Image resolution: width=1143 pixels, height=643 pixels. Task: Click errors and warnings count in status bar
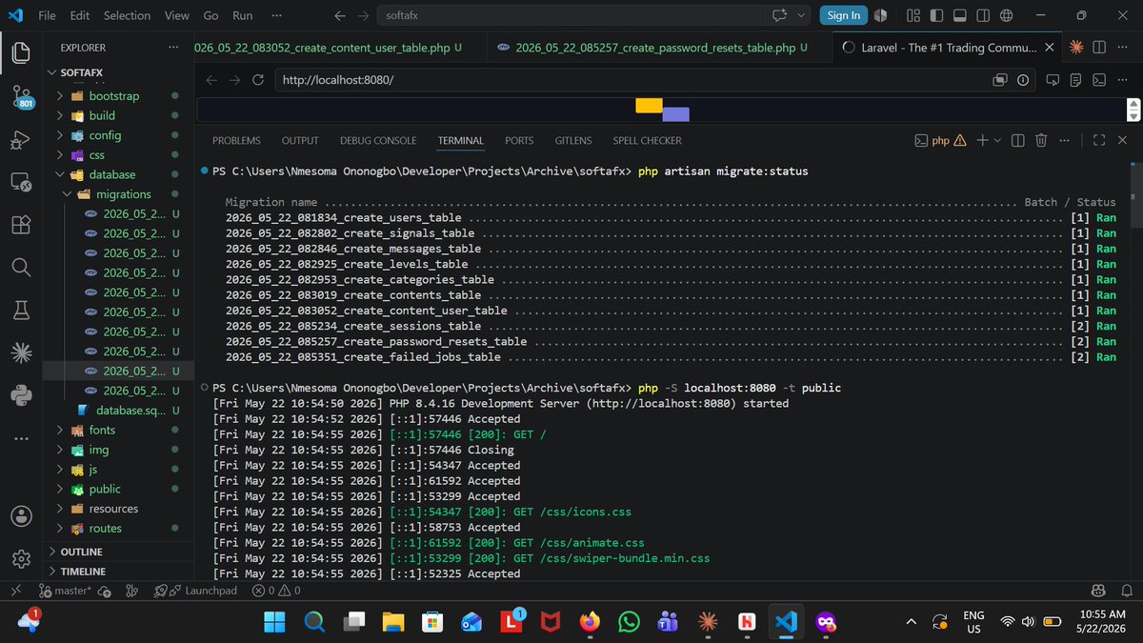coord(276,591)
